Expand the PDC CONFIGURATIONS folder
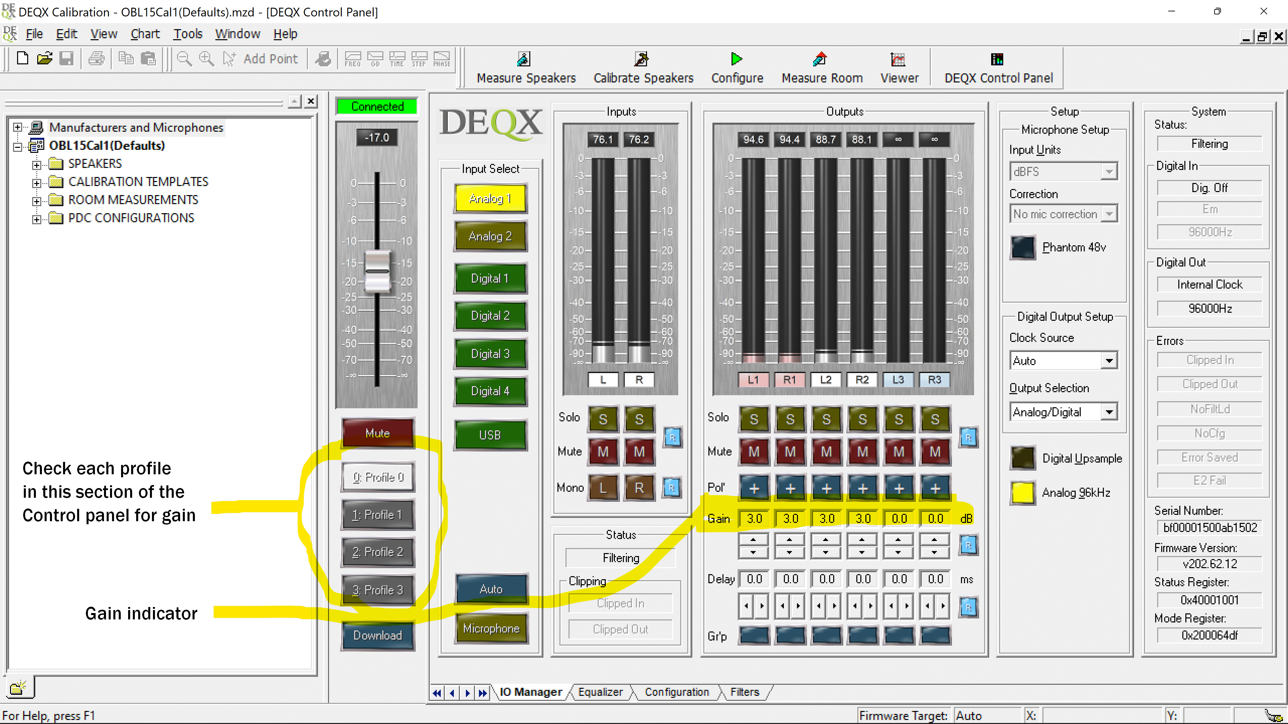 (37, 219)
